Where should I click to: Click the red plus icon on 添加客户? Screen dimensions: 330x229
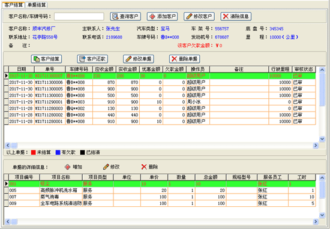(x=152, y=16)
